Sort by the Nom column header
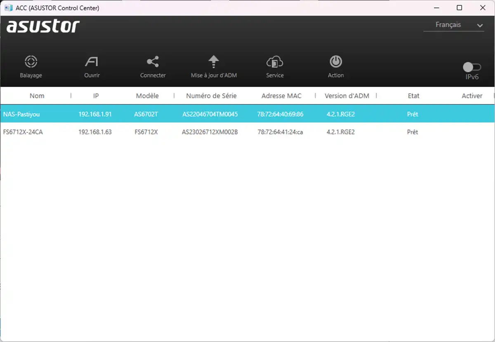 pos(37,95)
